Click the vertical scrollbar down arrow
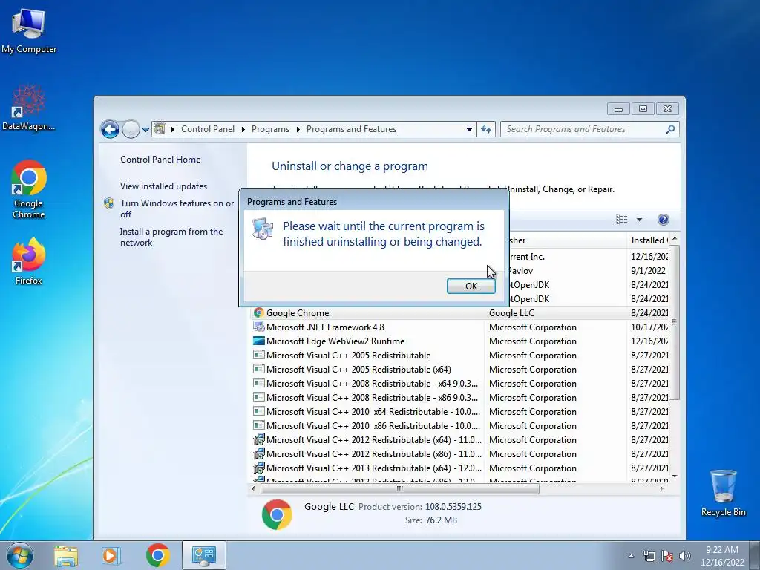 coord(674,476)
